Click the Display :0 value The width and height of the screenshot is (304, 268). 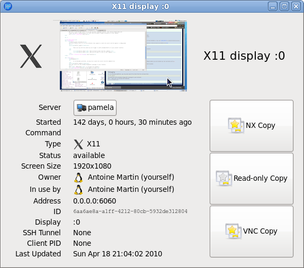coord(77,222)
